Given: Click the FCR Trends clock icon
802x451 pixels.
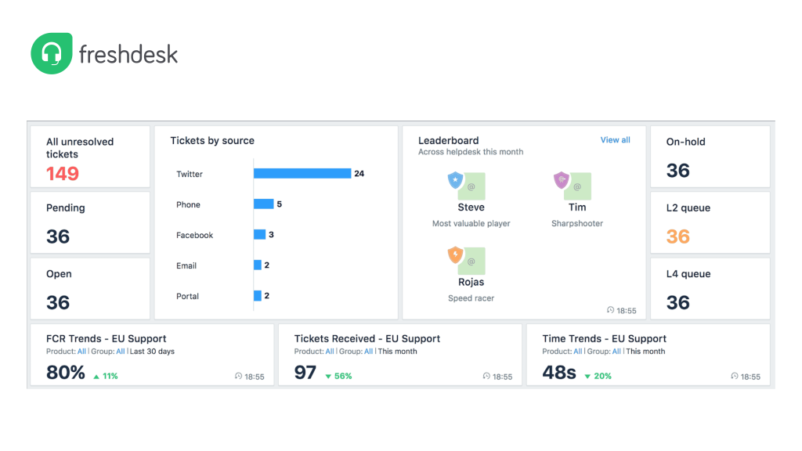Looking at the screenshot, I should tap(239, 377).
